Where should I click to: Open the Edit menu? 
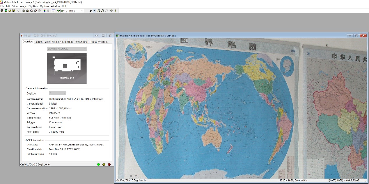[8, 6]
